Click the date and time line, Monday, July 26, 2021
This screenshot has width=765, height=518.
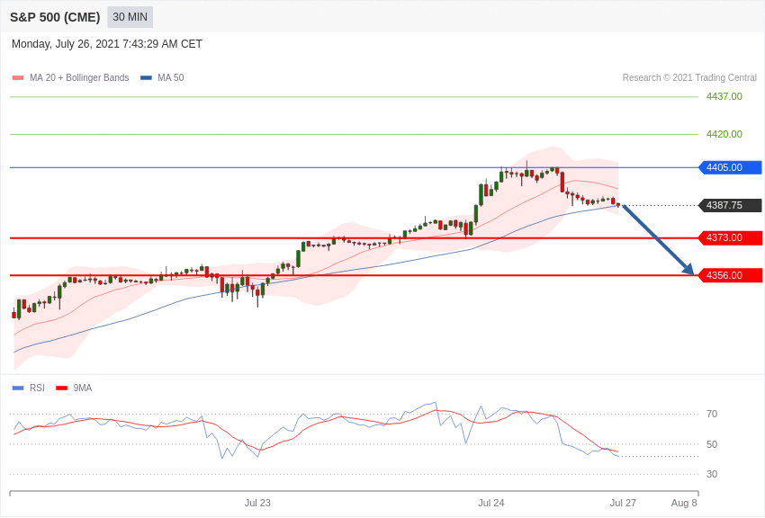pyautogui.click(x=107, y=44)
